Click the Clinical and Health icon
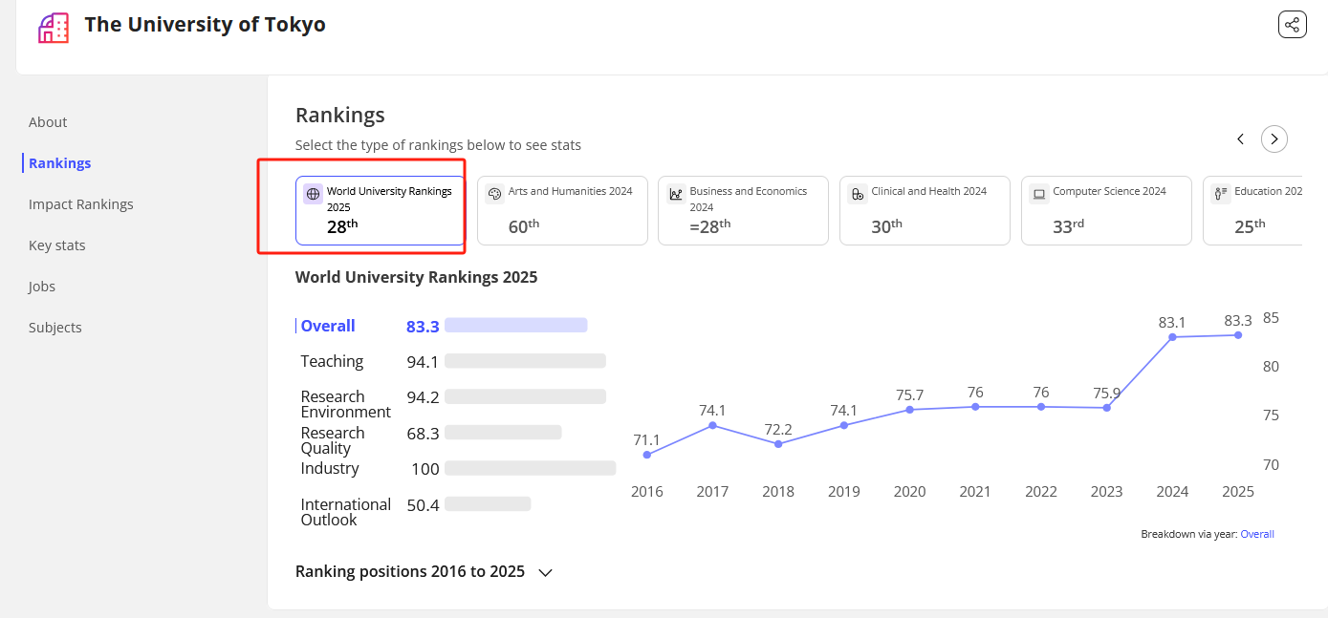 pyautogui.click(x=858, y=194)
